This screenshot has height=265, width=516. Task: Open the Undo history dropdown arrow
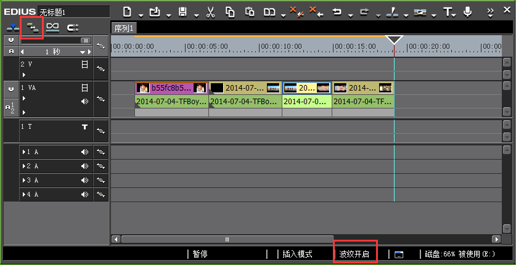point(350,15)
